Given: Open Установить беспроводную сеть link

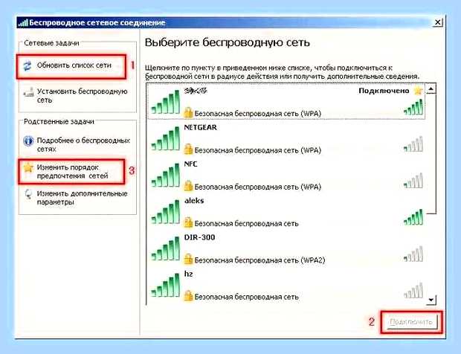Looking at the screenshot, I should point(82,95).
